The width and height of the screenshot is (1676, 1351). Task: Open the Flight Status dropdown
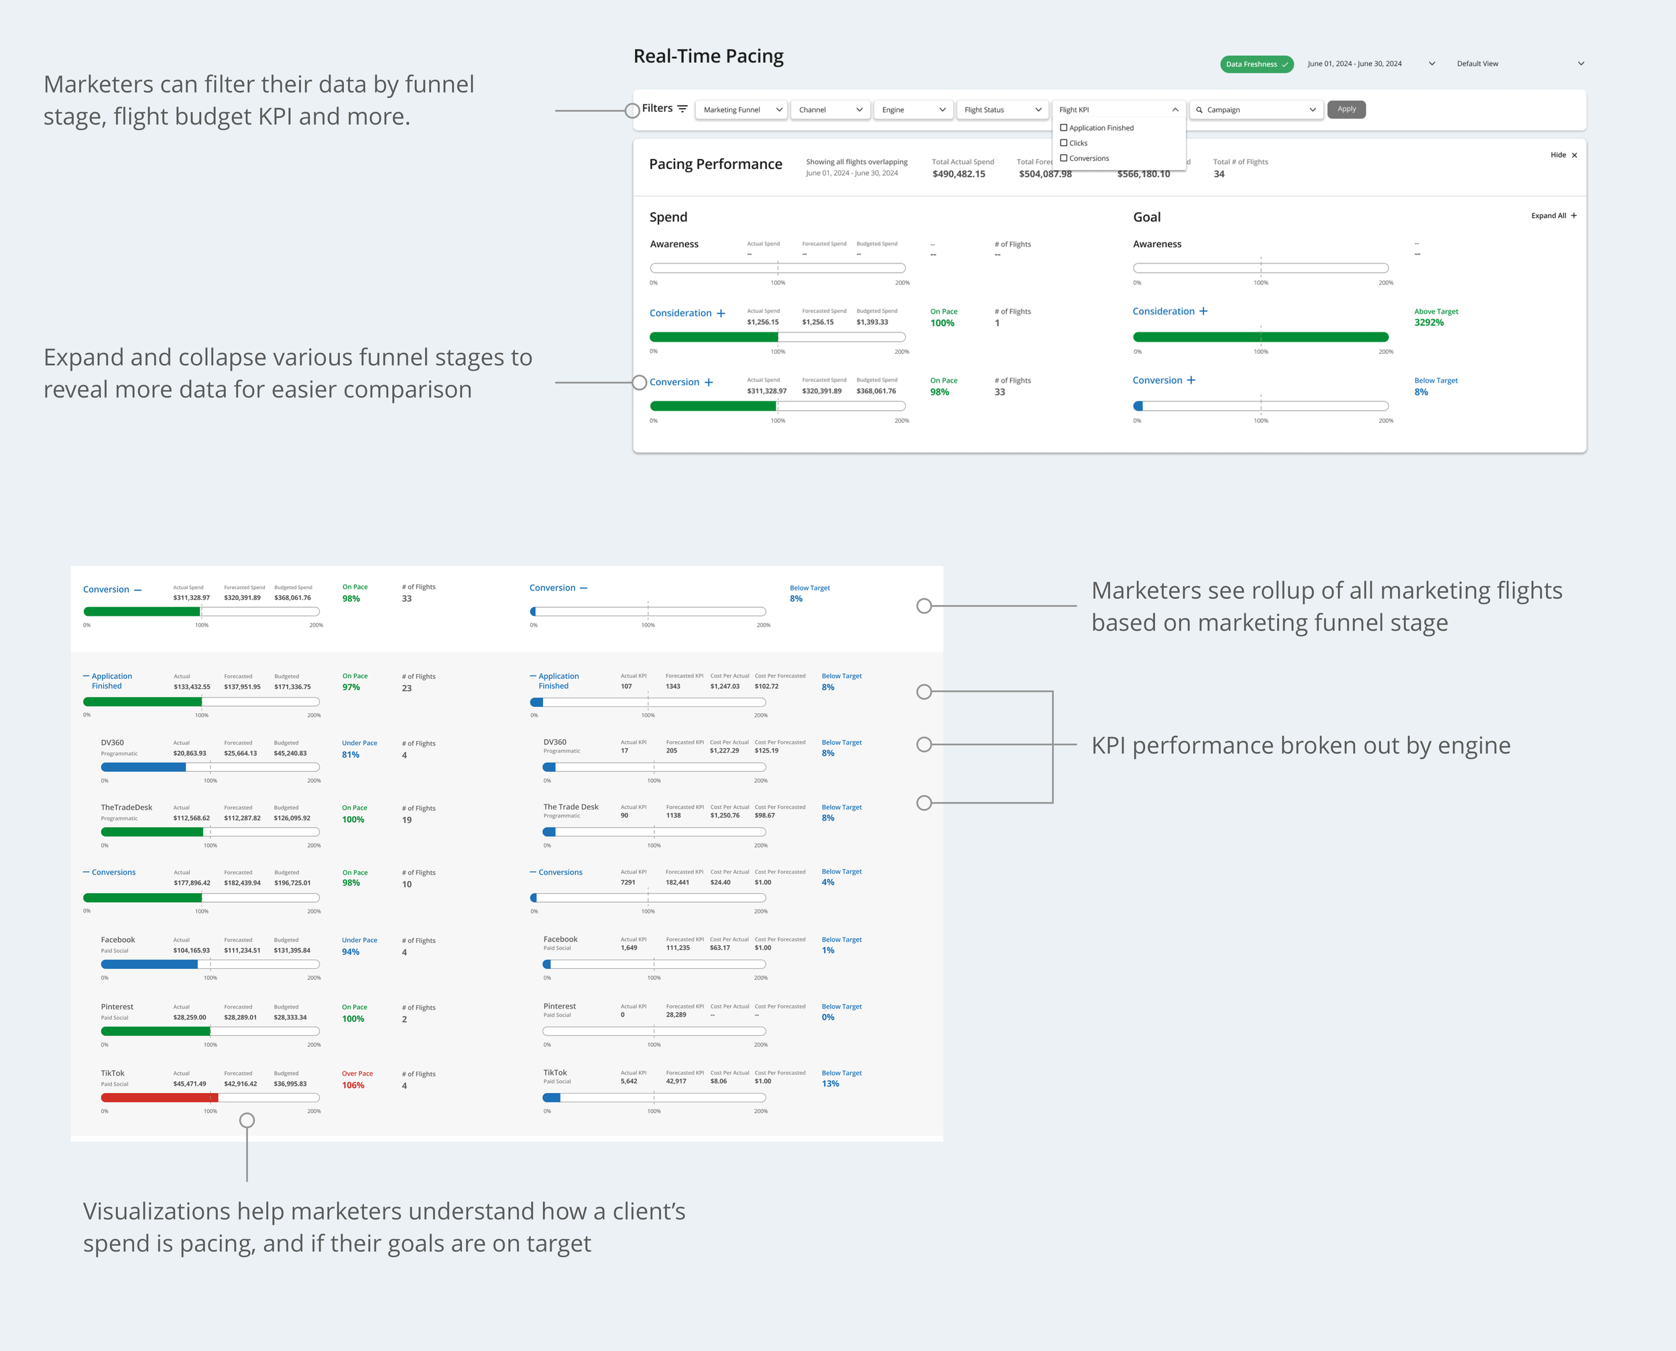[x=1001, y=110]
